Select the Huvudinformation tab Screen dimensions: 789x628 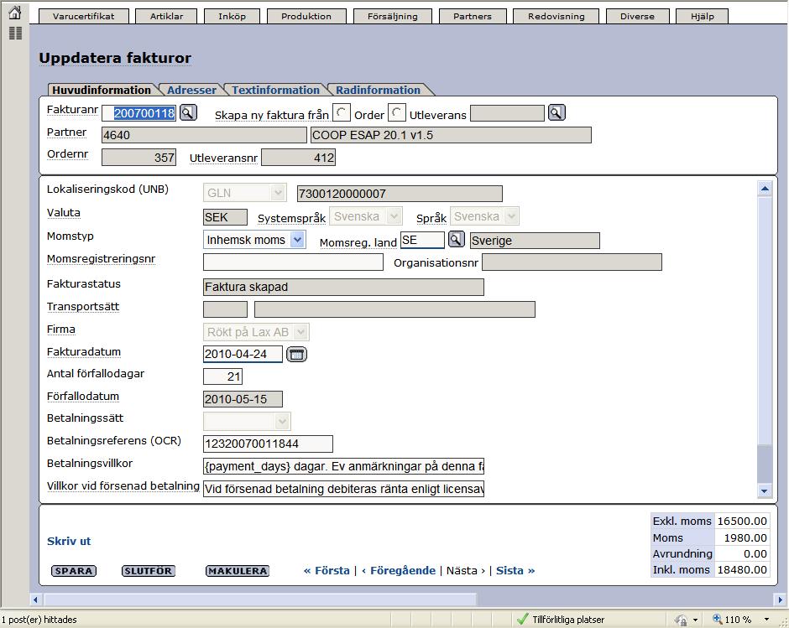(102, 90)
